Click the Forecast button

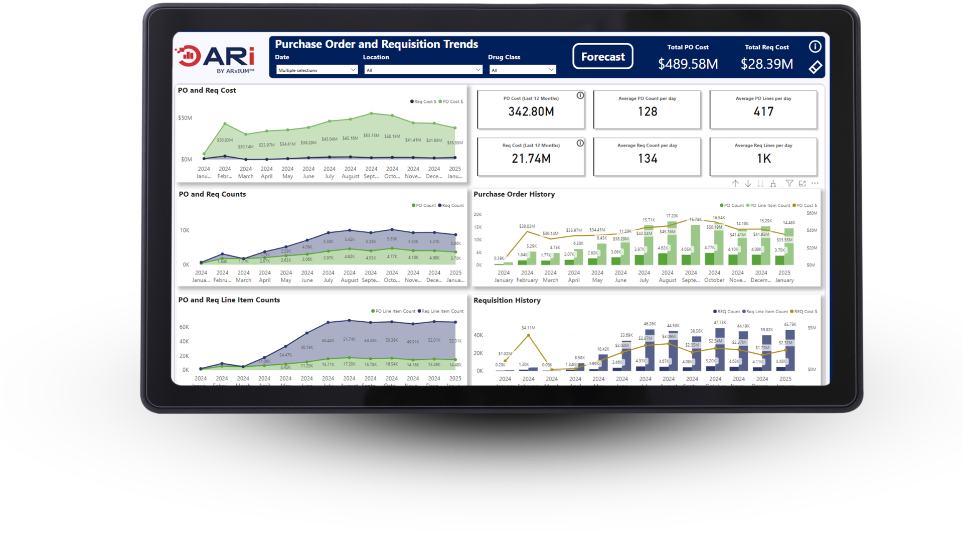[x=602, y=57]
